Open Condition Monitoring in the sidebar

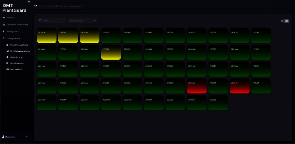coord(17,25)
